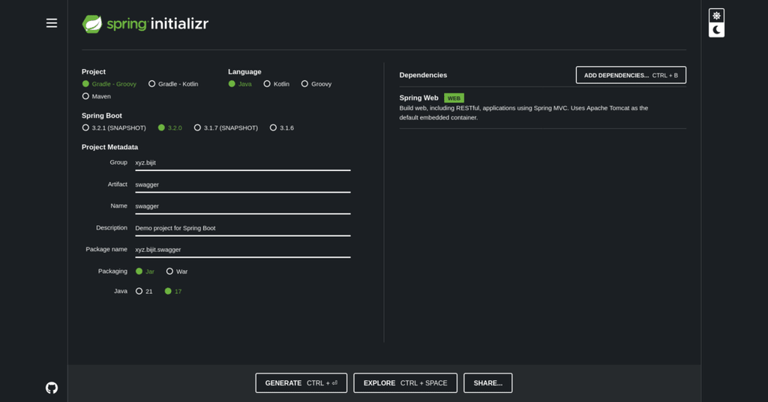
Task: Focus the Artifact input field
Action: pos(243,185)
